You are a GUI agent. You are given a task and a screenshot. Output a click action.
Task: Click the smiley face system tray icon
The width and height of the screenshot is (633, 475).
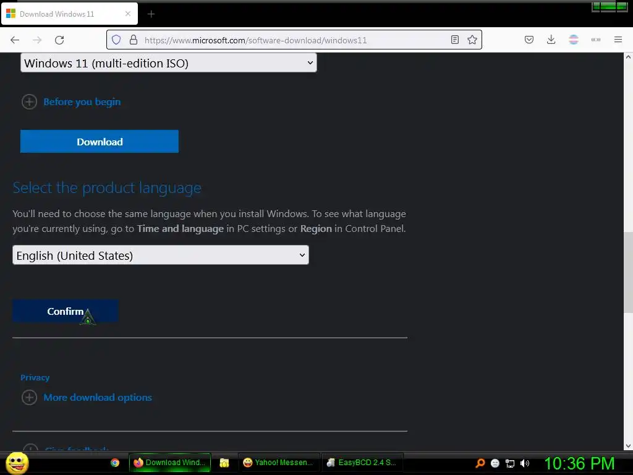[x=495, y=463]
